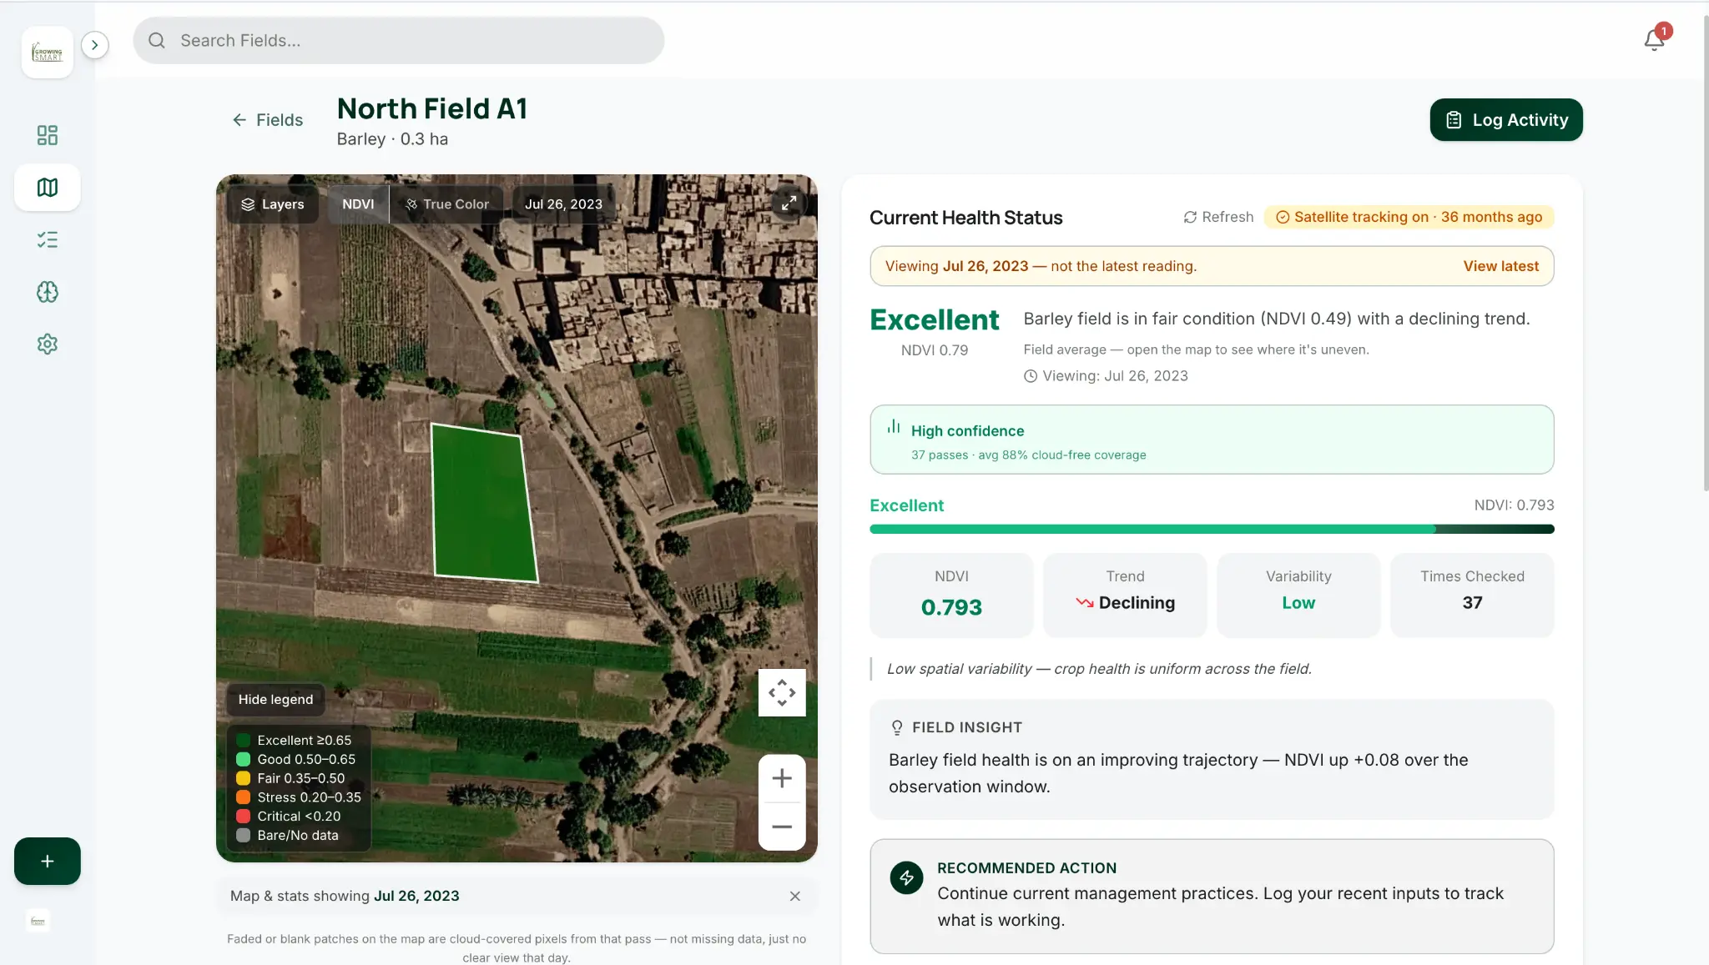Viewport: 1709px width, 965px height.
Task: Click the Field Insight lightbulb icon
Action: pos(897,727)
